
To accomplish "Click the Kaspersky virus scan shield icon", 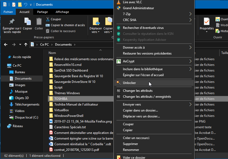I will pos(118,28).
